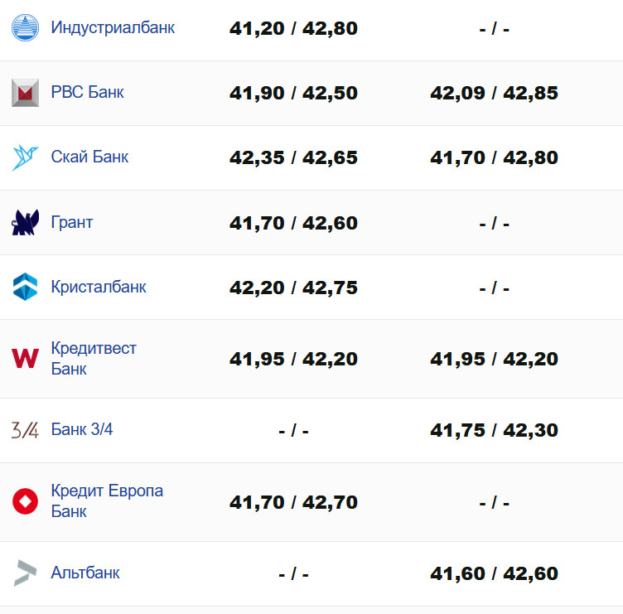Click the Банк 3/4 logo icon
The image size is (623, 614).
25,430
